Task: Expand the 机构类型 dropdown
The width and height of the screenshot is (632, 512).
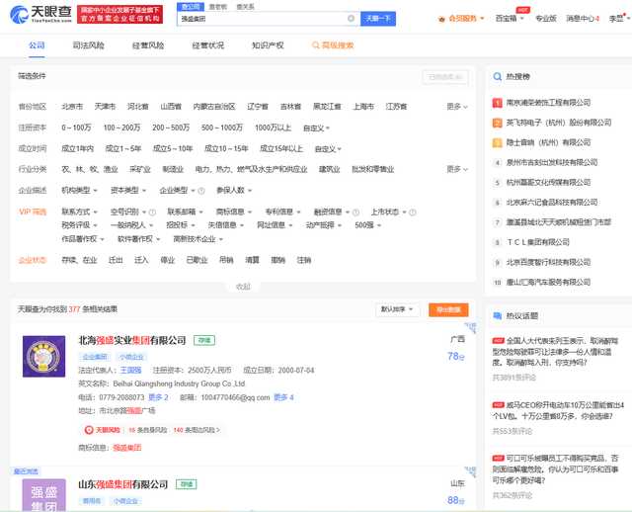Action: (79, 191)
